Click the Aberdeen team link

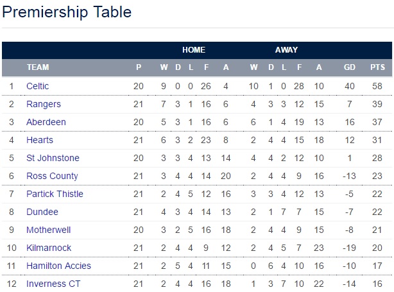coord(46,122)
